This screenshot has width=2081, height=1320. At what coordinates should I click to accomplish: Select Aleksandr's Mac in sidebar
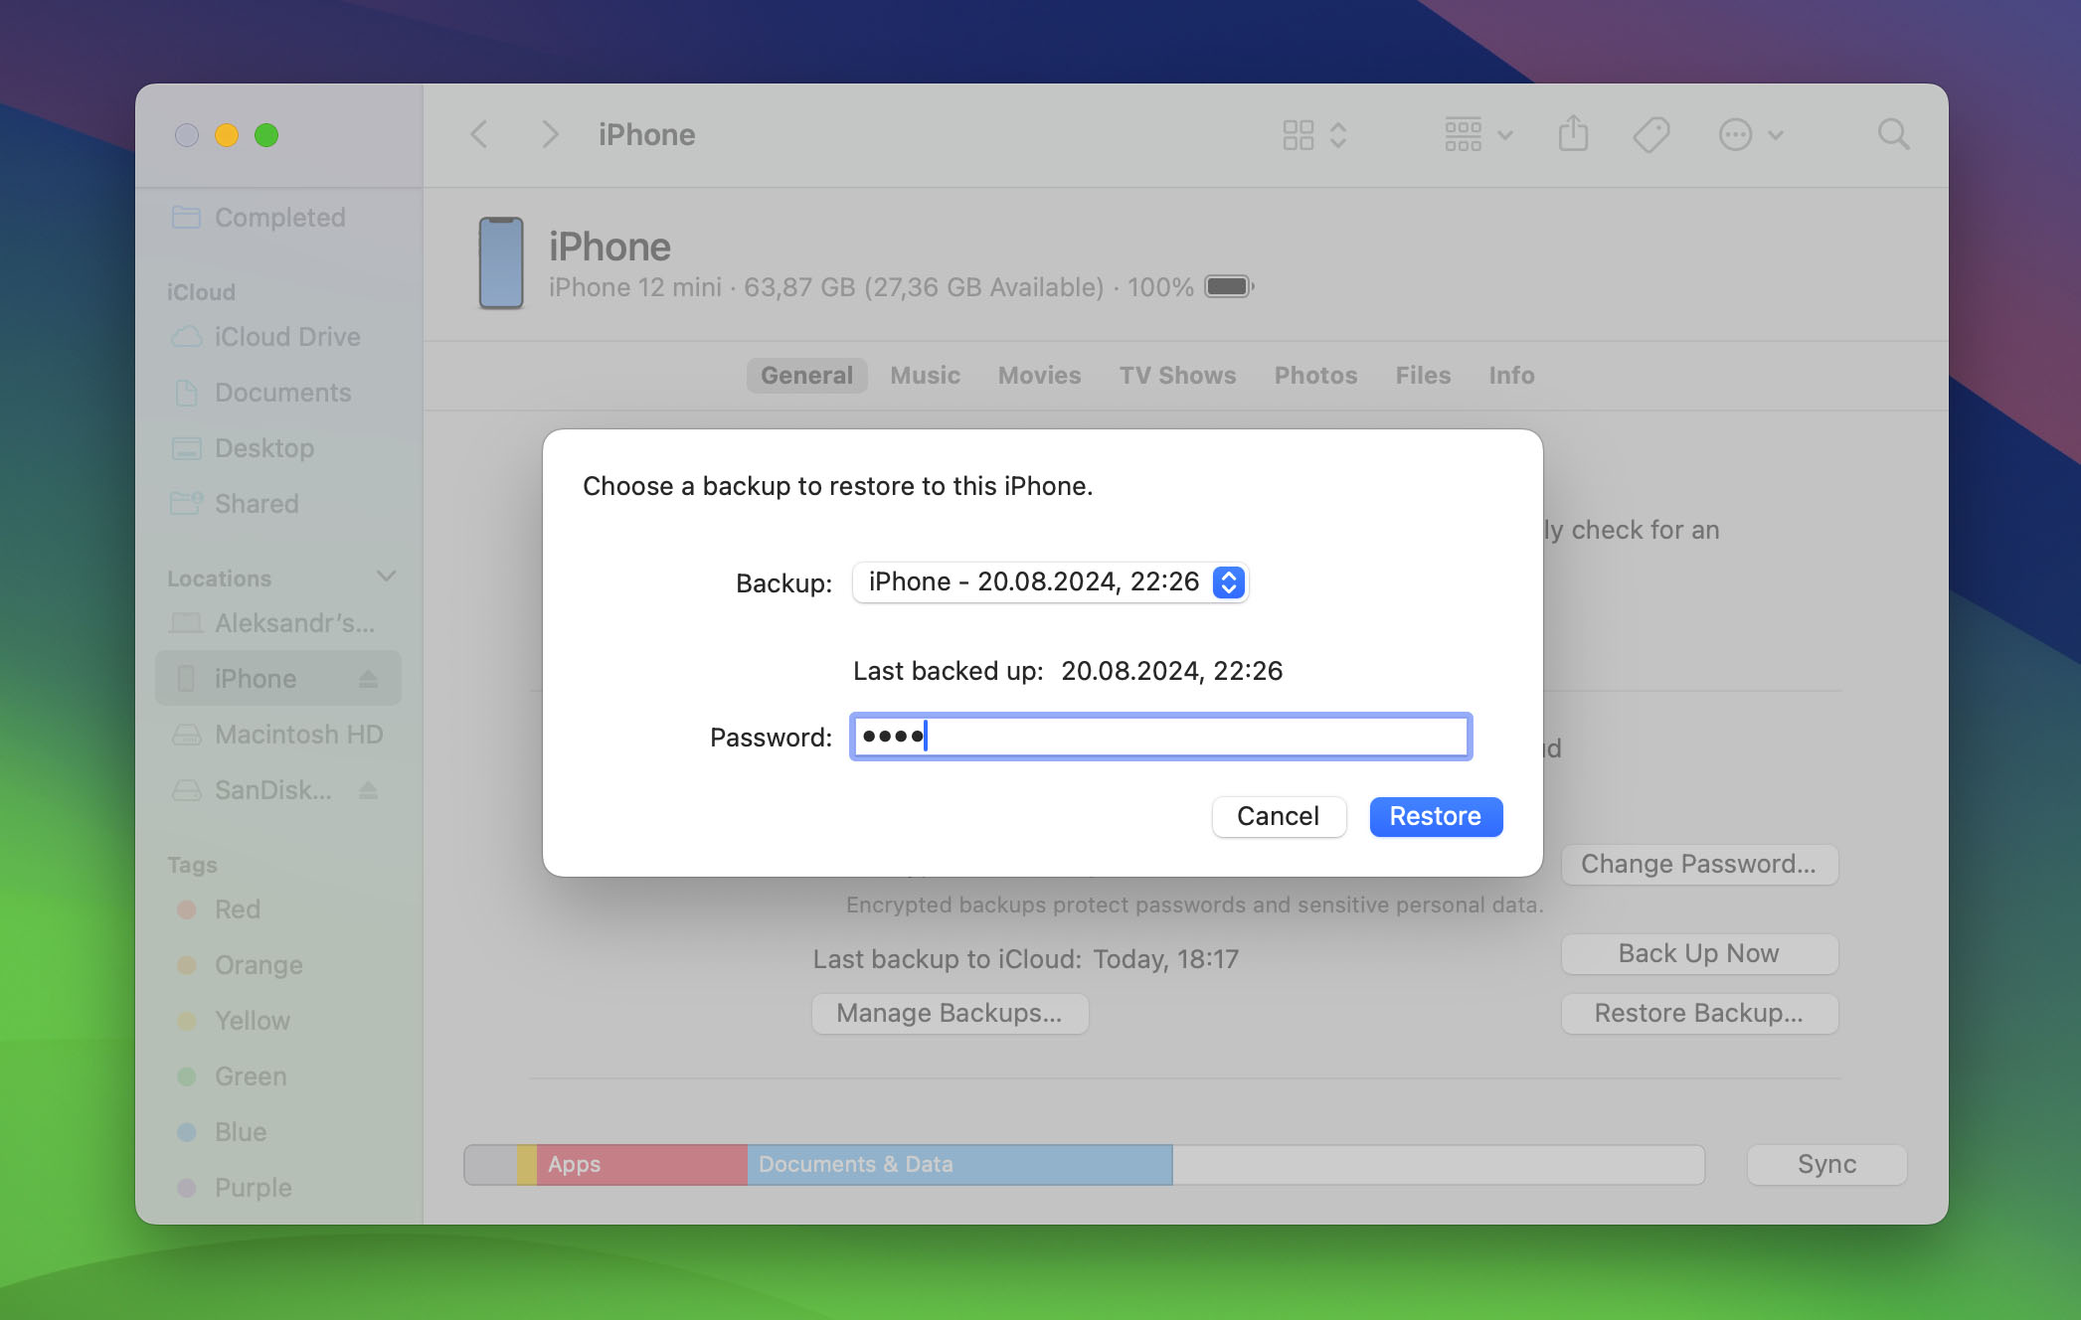click(278, 623)
